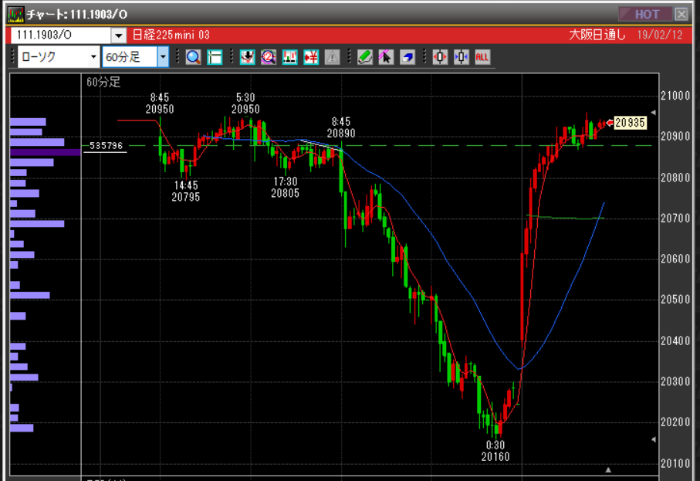Click the high-low marker icon with black arrow
The image size is (700, 481).
click(x=247, y=57)
